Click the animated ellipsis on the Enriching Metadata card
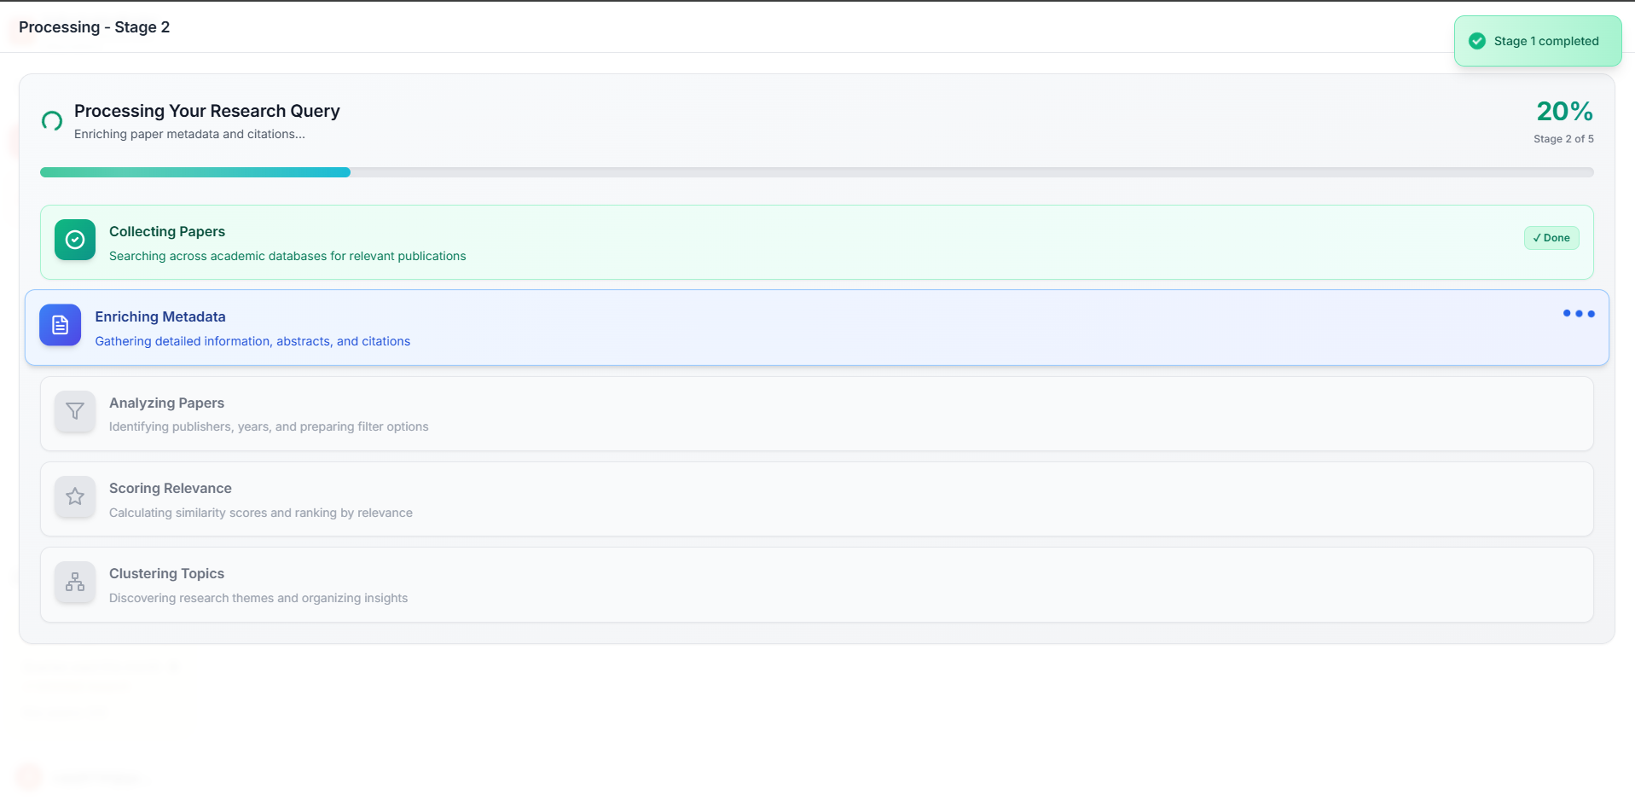The image size is (1635, 806). (x=1579, y=314)
